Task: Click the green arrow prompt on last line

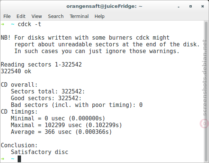Action: [2, 159]
